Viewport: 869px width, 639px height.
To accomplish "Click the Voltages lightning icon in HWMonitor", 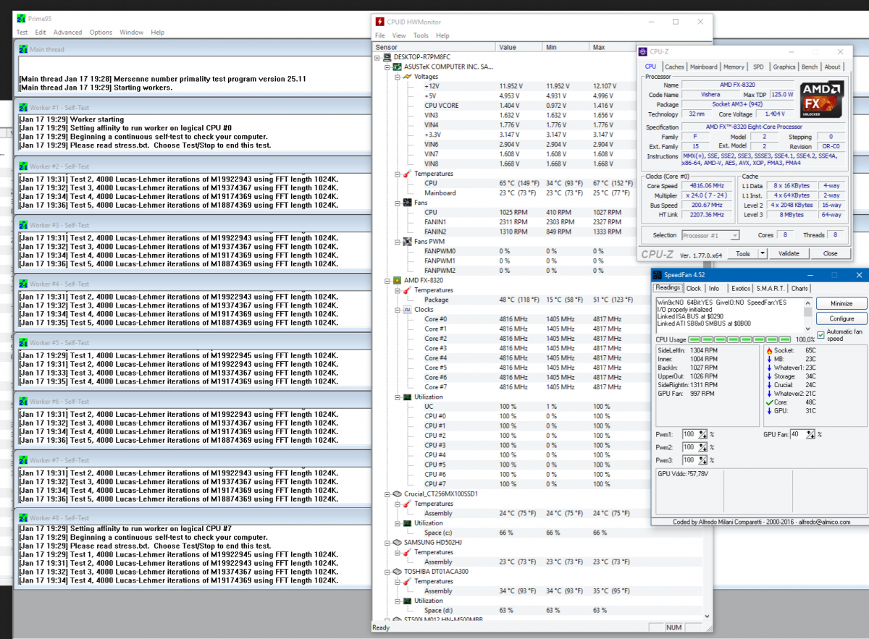I will point(407,76).
